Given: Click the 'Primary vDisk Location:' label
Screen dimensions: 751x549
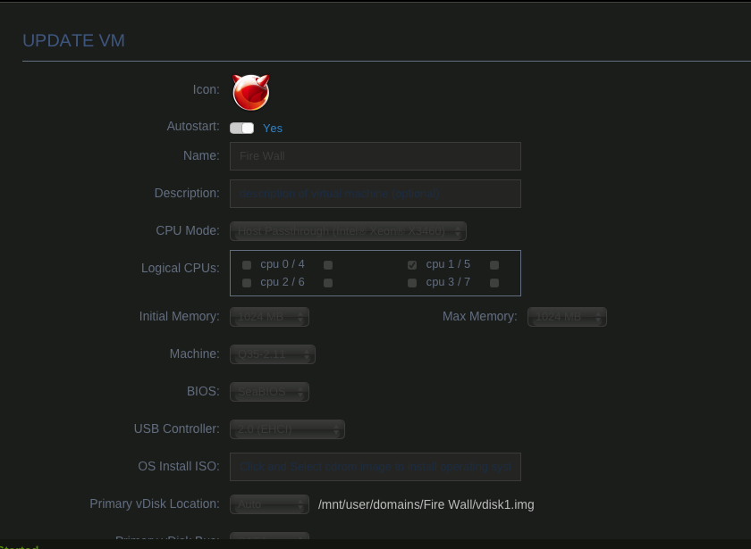Looking at the screenshot, I should click(x=155, y=503).
